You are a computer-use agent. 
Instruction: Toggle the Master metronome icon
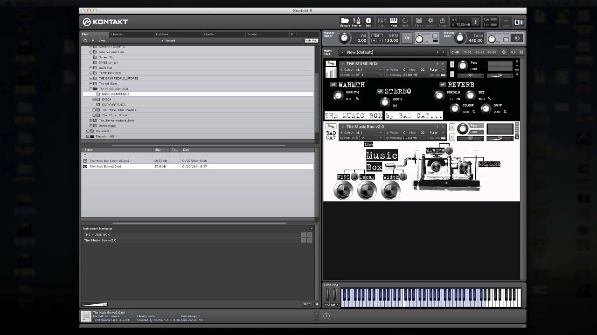[x=357, y=22]
